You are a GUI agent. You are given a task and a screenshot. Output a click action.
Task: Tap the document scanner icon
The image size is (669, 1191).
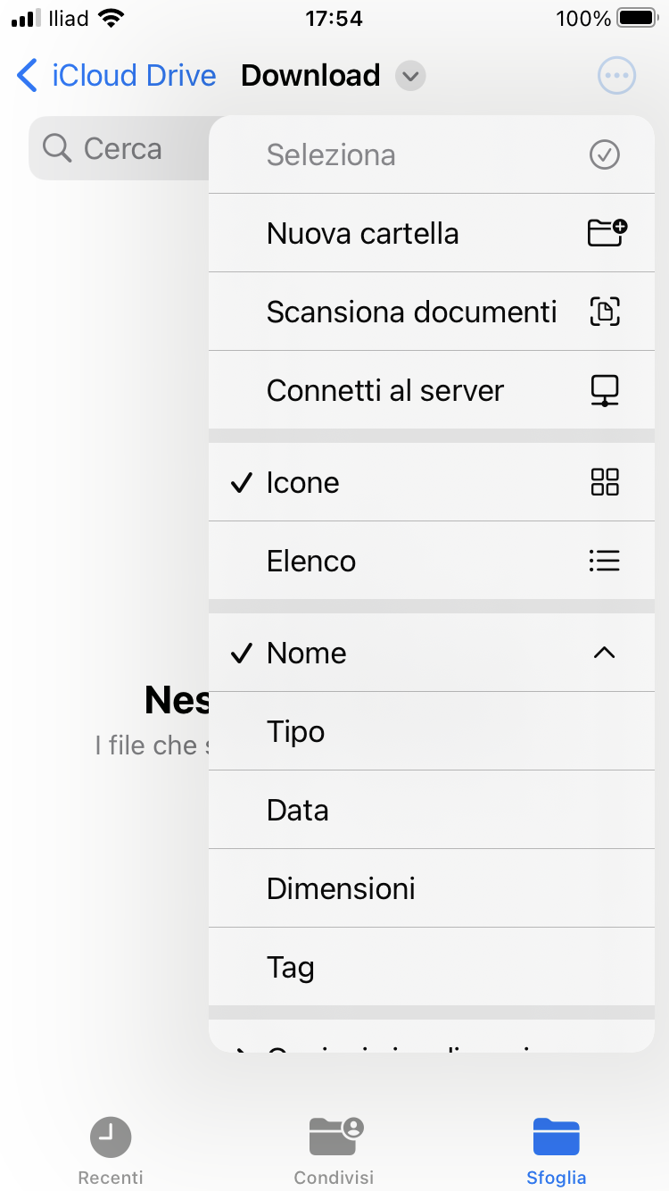click(x=605, y=312)
